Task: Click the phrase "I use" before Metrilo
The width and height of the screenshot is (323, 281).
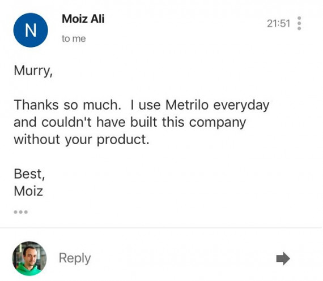Action: [146, 105]
